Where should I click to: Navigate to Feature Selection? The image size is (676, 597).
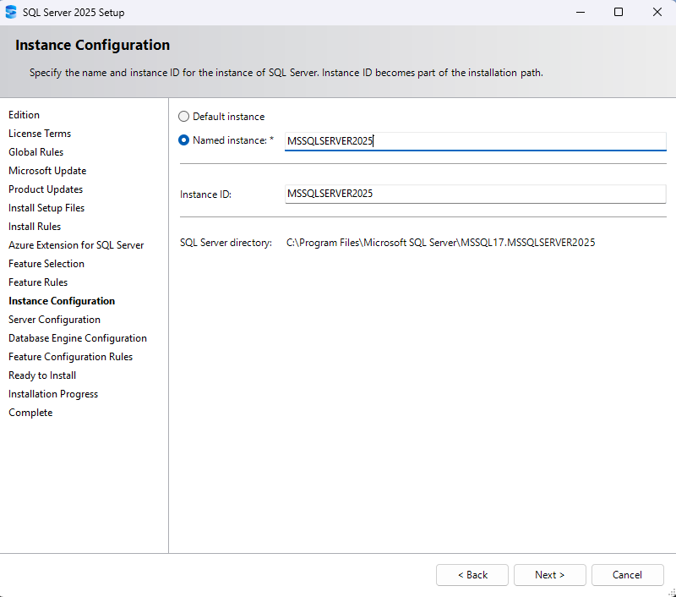[x=46, y=263]
